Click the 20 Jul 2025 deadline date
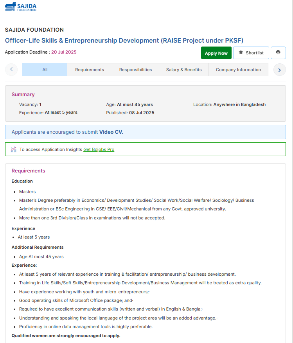 [x=64, y=52]
